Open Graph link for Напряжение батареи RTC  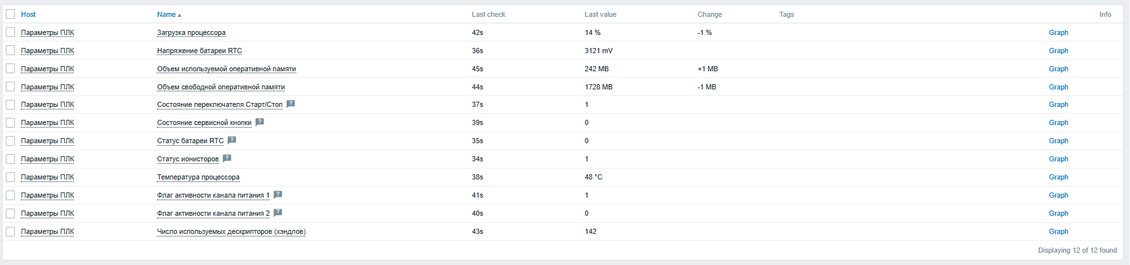tap(1058, 51)
